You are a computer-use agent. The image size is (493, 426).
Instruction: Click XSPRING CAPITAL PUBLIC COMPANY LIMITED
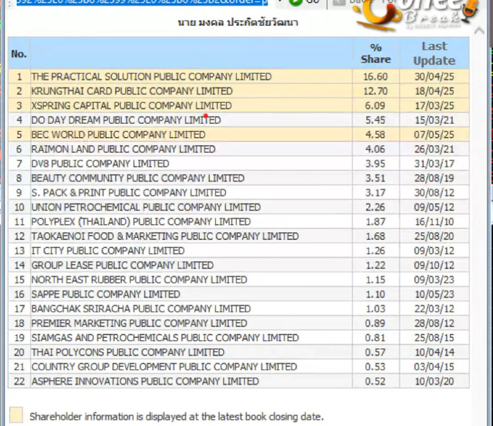tap(132, 105)
